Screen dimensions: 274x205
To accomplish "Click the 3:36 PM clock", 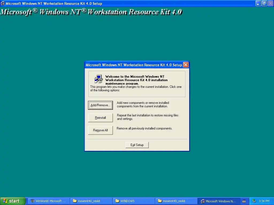I will pos(264,201).
